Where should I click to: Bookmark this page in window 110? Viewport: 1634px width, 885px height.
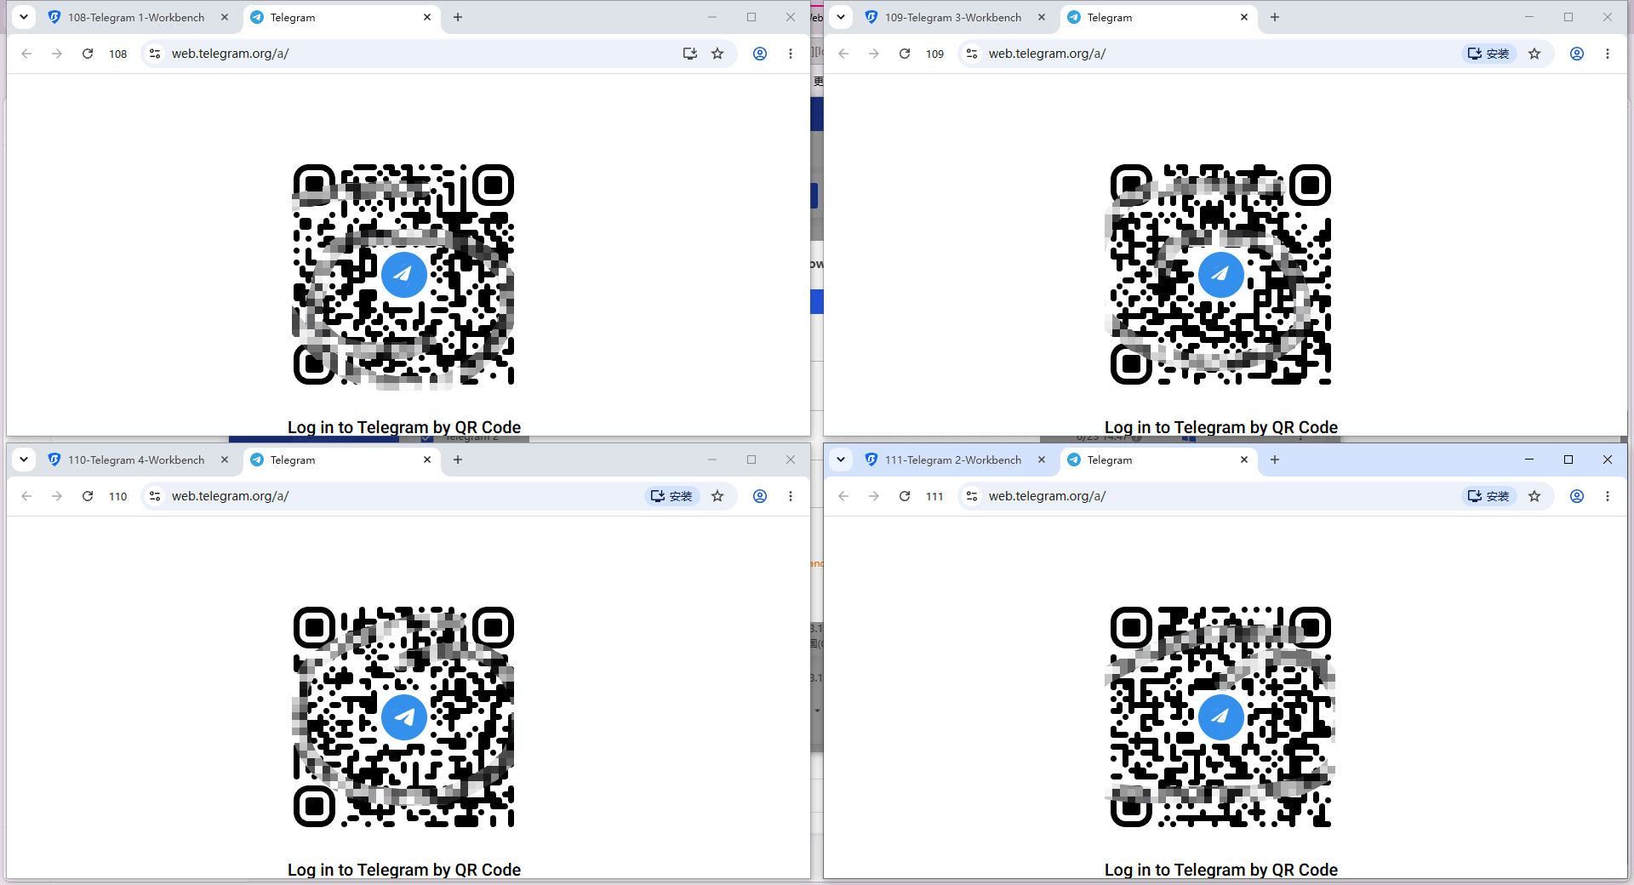[x=717, y=496]
